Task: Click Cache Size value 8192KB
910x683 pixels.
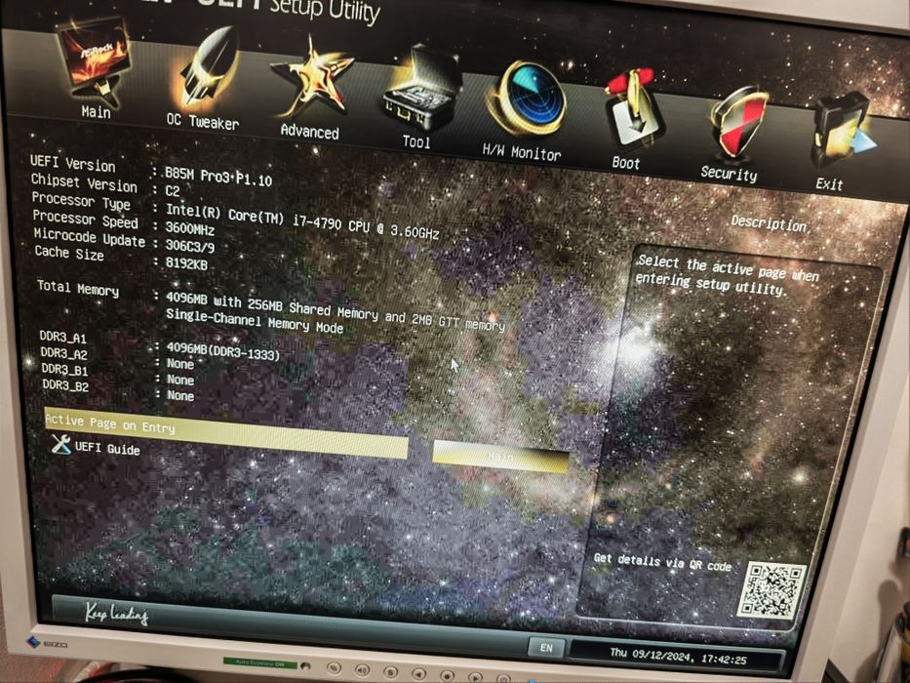Action: pos(186,263)
